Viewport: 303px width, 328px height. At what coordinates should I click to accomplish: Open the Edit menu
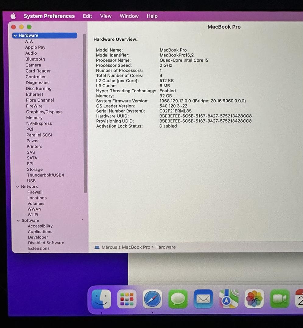[87, 16]
